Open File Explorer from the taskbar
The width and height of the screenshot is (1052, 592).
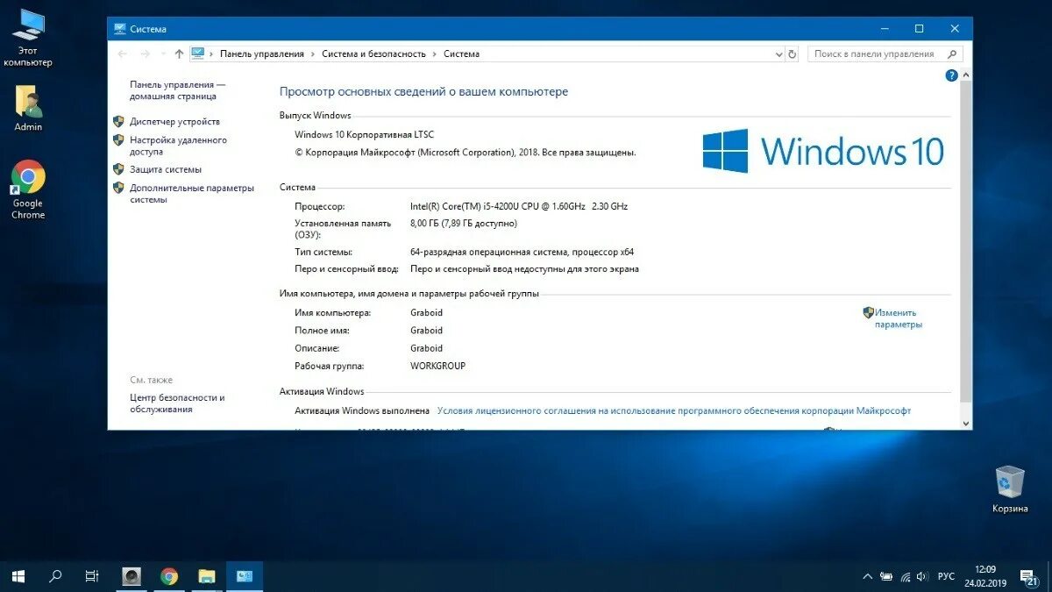pos(207,576)
